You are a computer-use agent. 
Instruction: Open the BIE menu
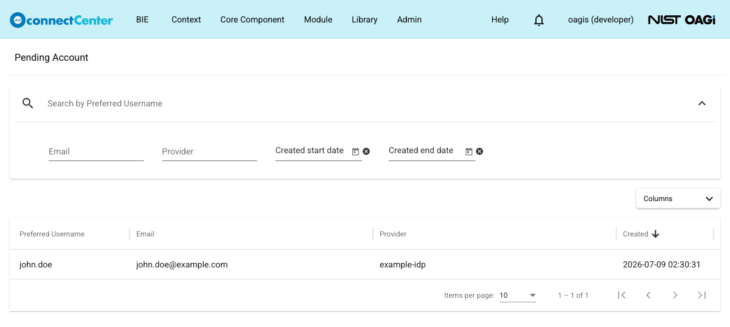click(x=142, y=19)
